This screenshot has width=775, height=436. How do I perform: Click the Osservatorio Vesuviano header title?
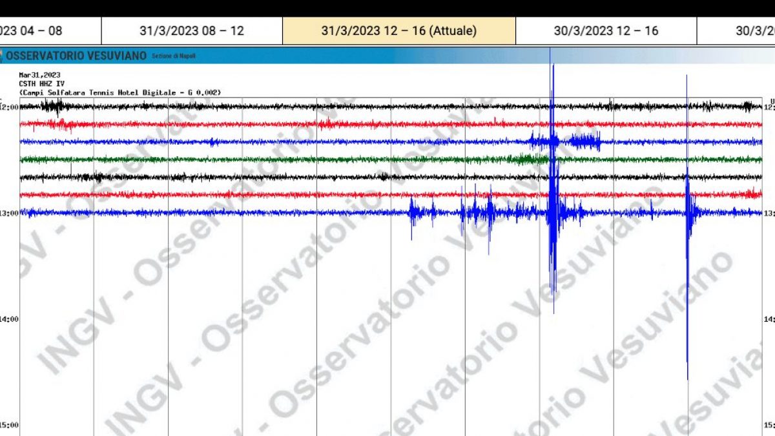coord(76,56)
